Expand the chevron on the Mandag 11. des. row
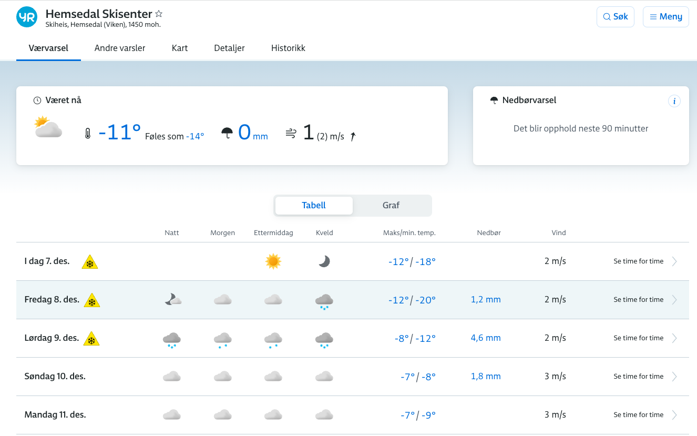Viewport: 697px width, 436px height. tap(675, 415)
